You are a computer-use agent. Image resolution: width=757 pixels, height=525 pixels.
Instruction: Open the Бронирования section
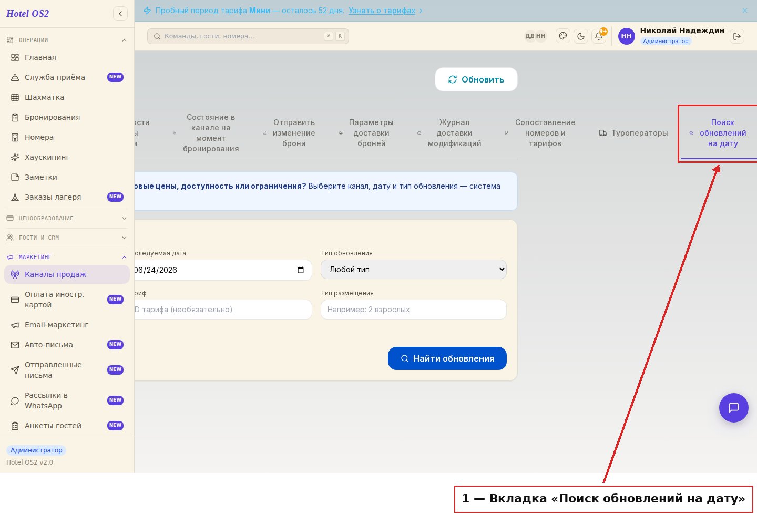pos(67,117)
